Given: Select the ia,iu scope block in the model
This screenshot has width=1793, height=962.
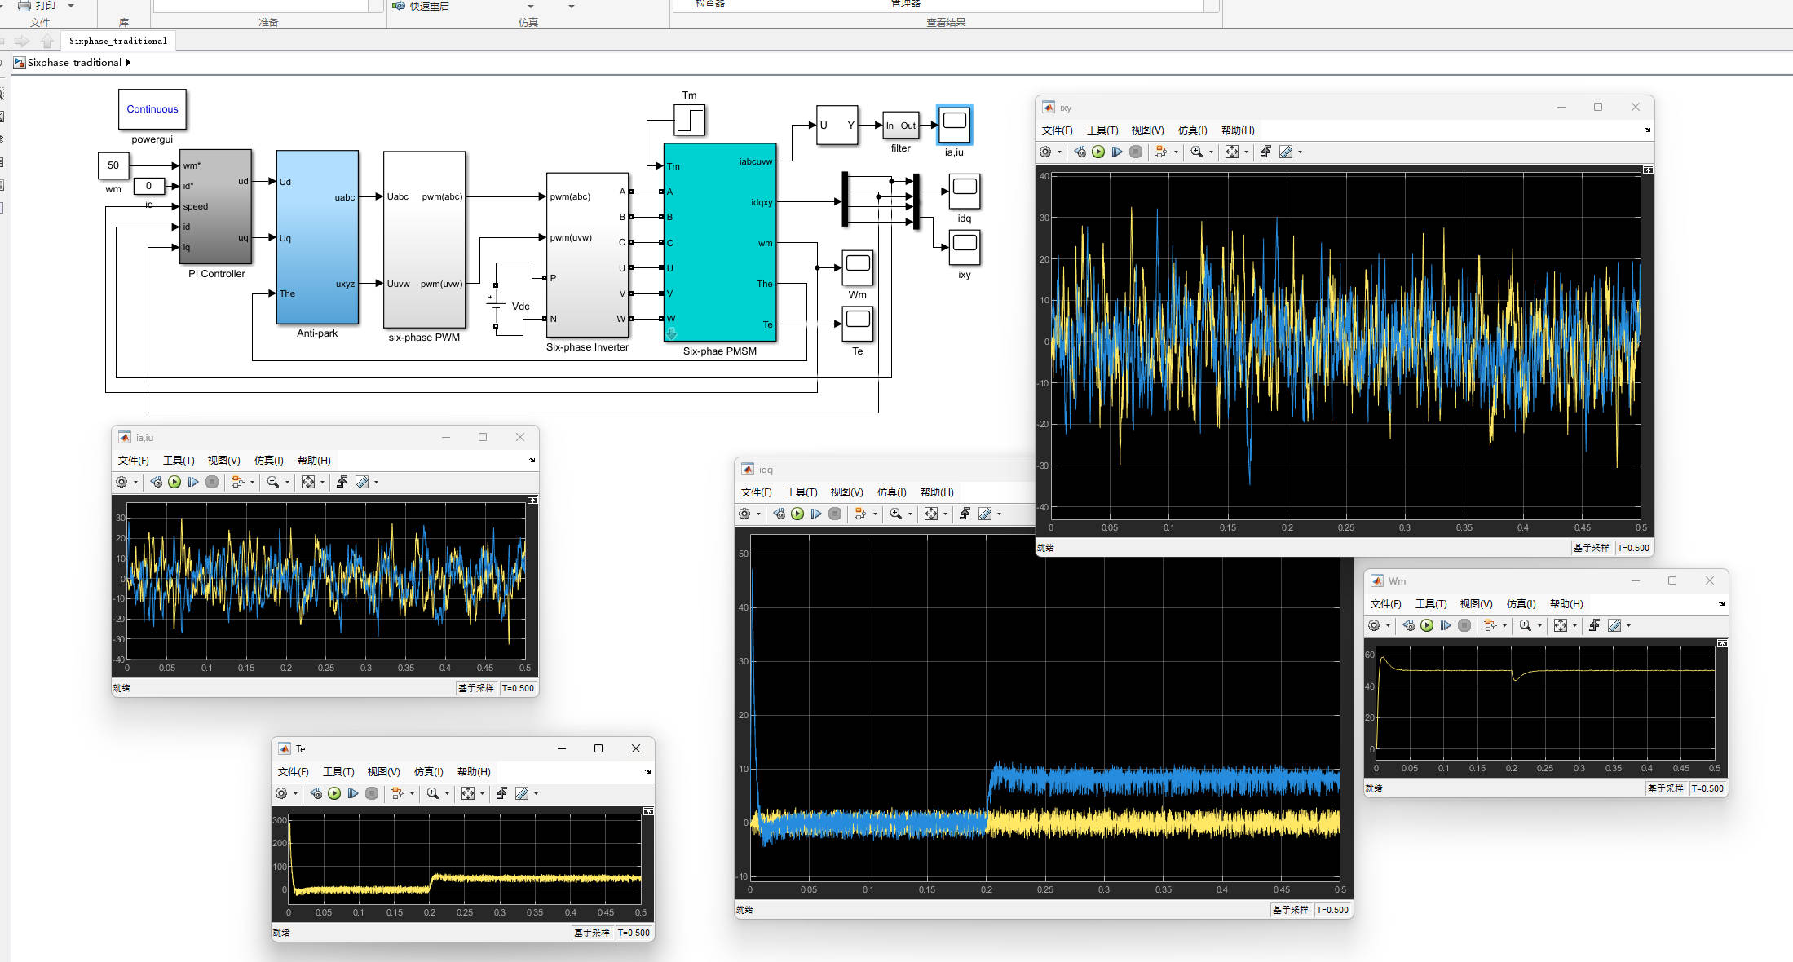Looking at the screenshot, I should [954, 125].
